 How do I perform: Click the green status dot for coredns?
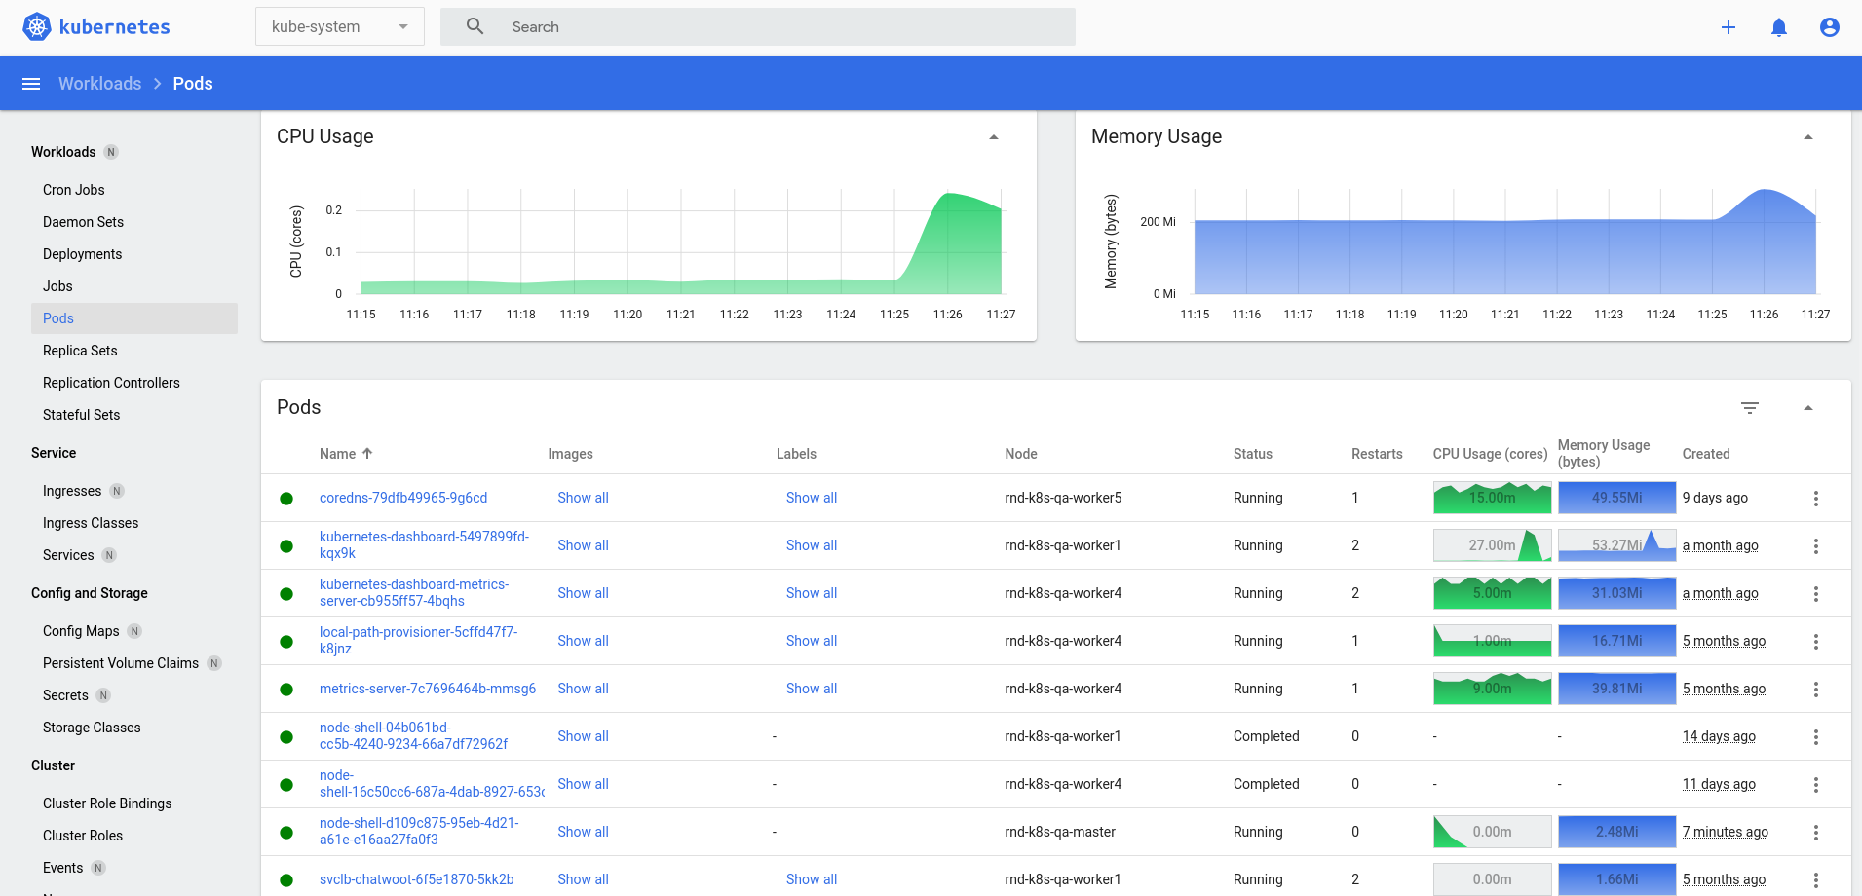pyautogui.click(x=286, y=499)
